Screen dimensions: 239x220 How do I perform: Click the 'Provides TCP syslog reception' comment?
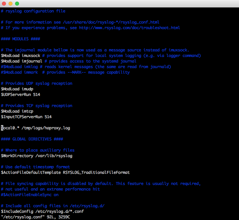[36, 106]
